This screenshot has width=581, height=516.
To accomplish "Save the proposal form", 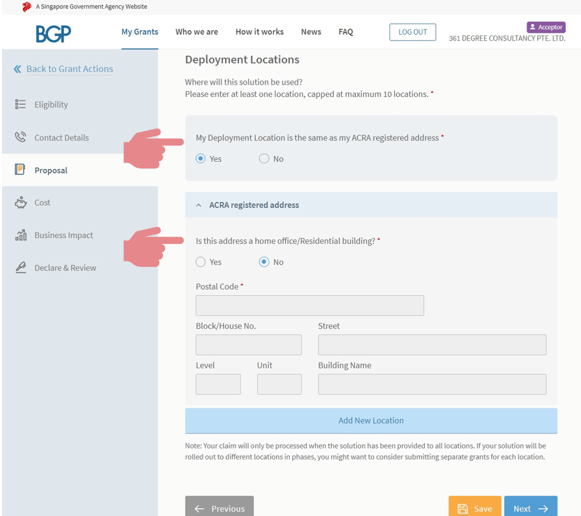I will pos(475,508).
